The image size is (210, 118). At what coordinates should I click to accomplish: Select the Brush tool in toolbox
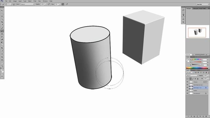(x=2, y=31)
